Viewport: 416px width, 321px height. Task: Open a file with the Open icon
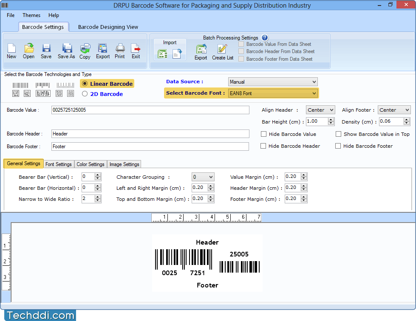[x=28, y=48]
